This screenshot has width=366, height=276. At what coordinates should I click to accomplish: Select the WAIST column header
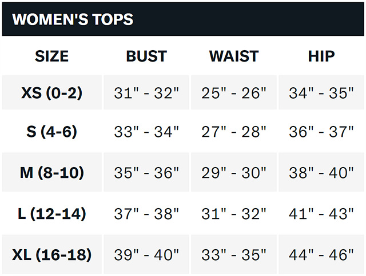pyautogui.click(x=234, y=56)
